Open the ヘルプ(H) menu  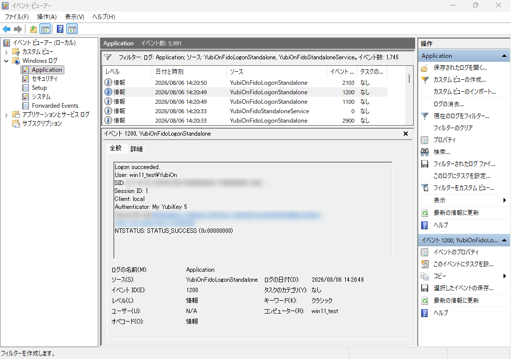pyautogui.click(x=104, y=17)
